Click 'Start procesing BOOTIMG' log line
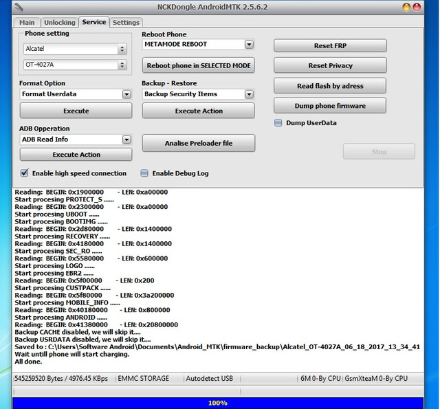 pyautogui.click(x=61, y=221)
